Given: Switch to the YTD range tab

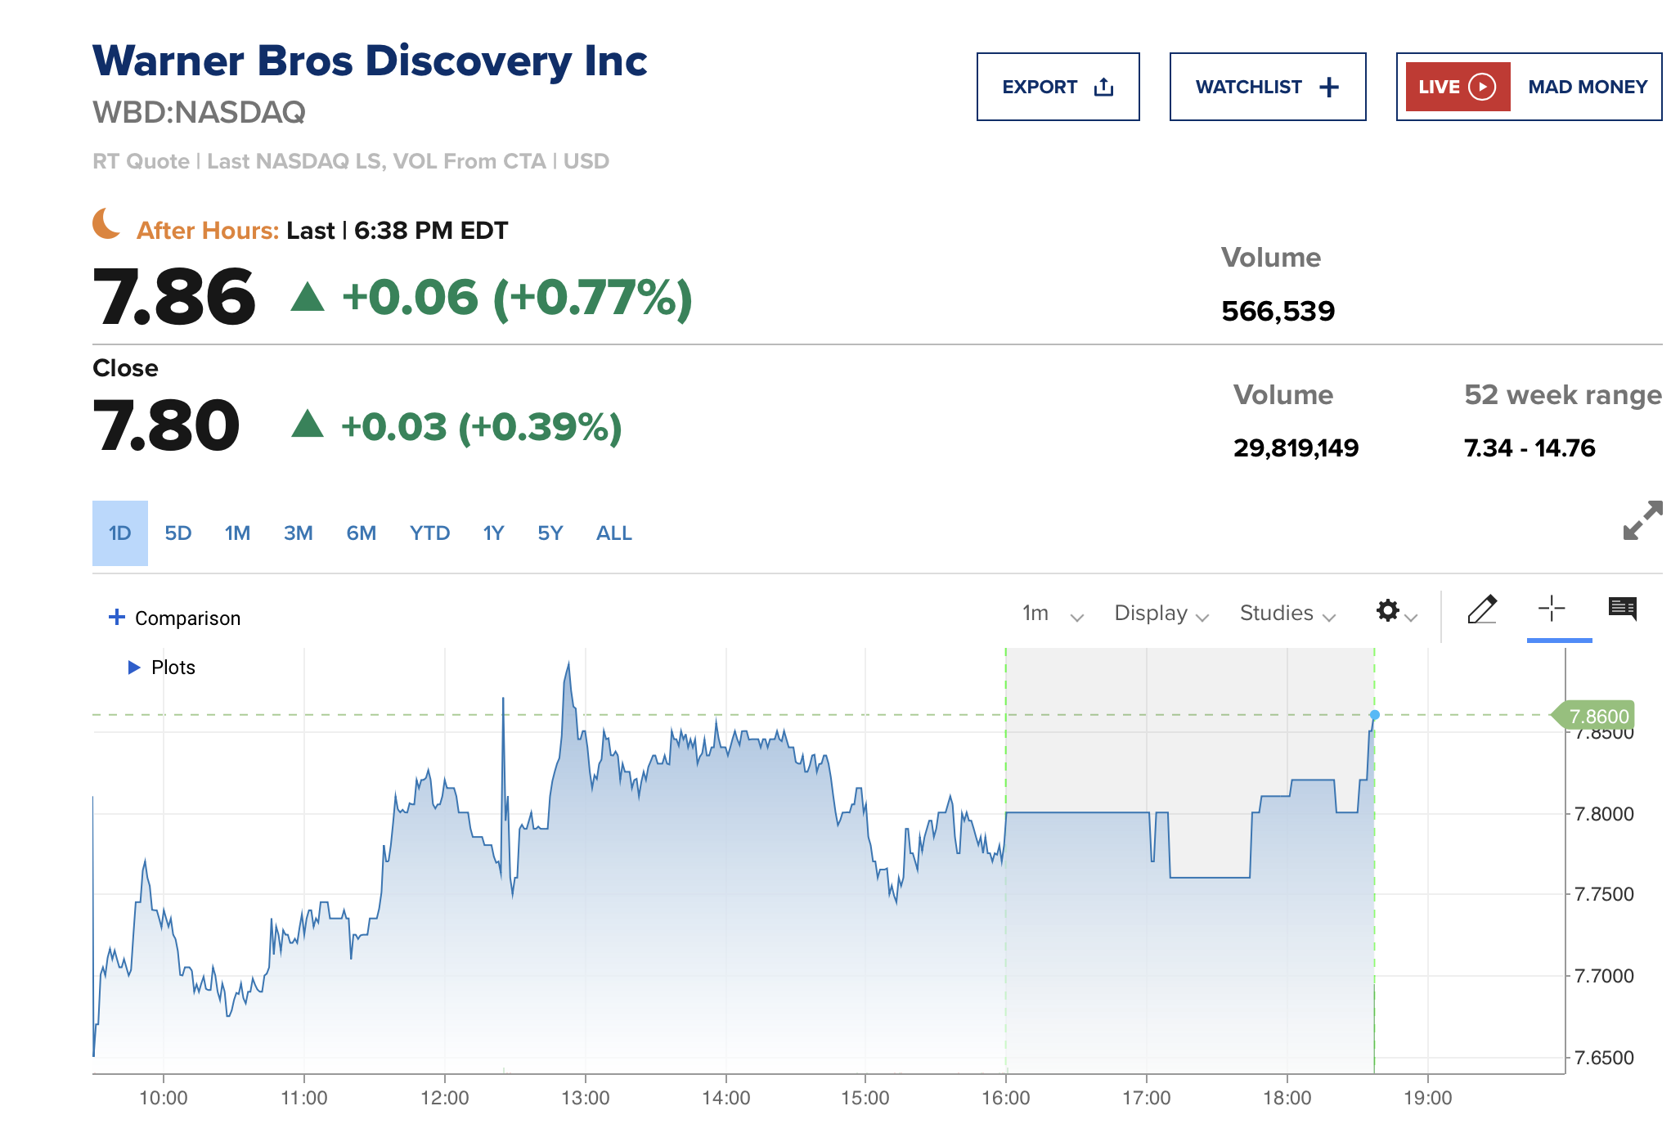Looking at the screenshot, I should pos(429,533).
